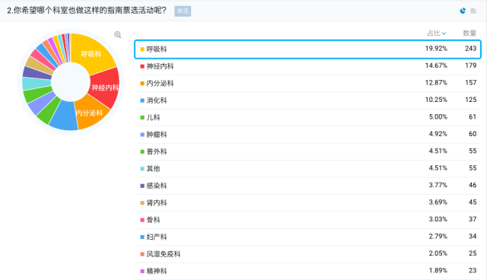Viewport: 487px width, 280px height.
Task: Switch to list view icon
Action: (473, 11)
